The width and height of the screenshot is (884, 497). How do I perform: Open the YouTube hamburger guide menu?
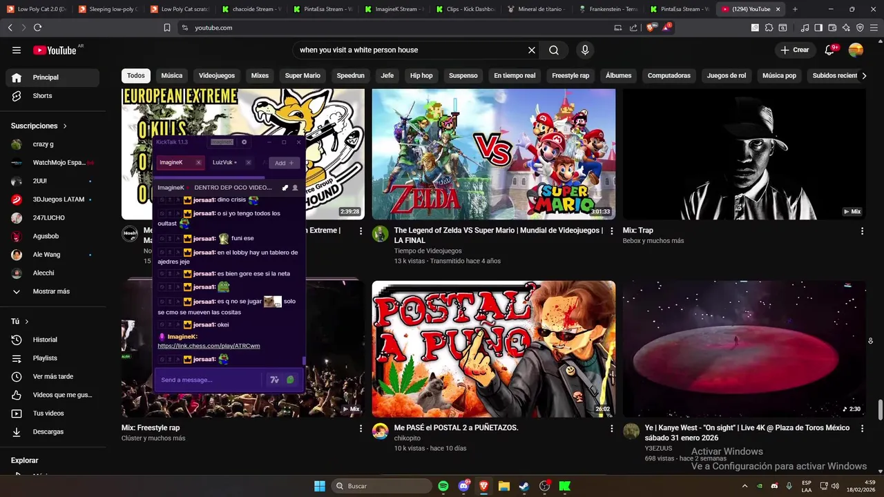point(17,50)
